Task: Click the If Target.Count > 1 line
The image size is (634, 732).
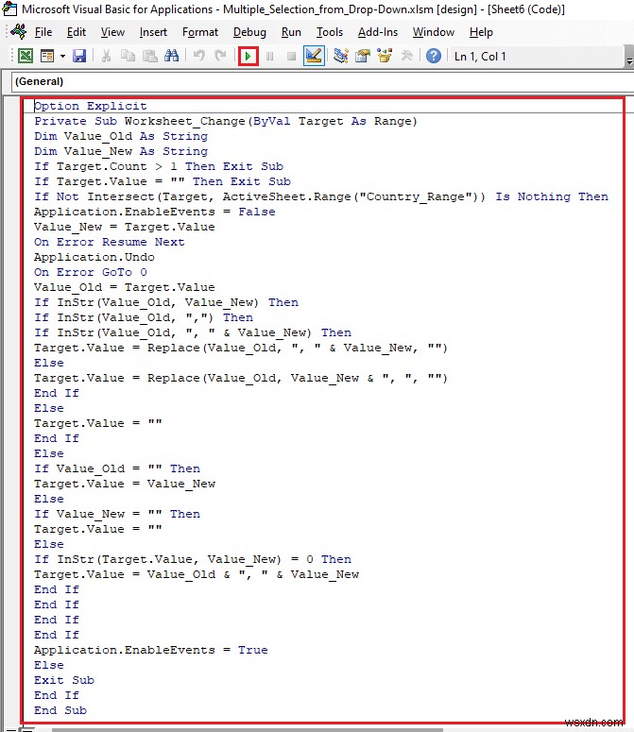Action: click(x=159, y=166)
